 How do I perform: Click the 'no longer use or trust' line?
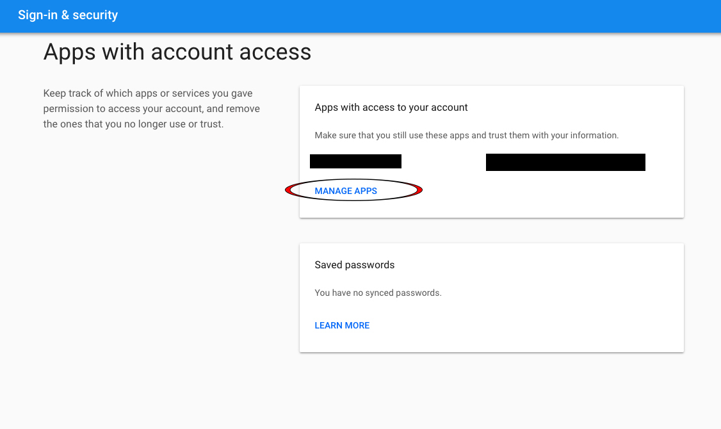pos(133,124)
